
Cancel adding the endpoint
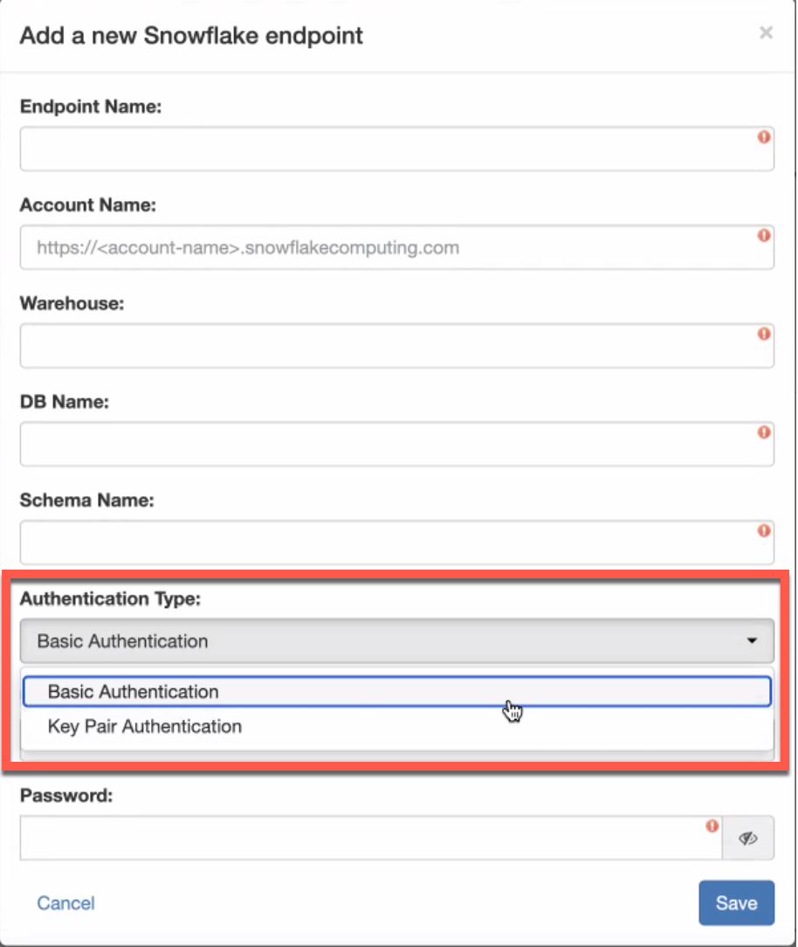pyautogui.click(x=65, y=902)
